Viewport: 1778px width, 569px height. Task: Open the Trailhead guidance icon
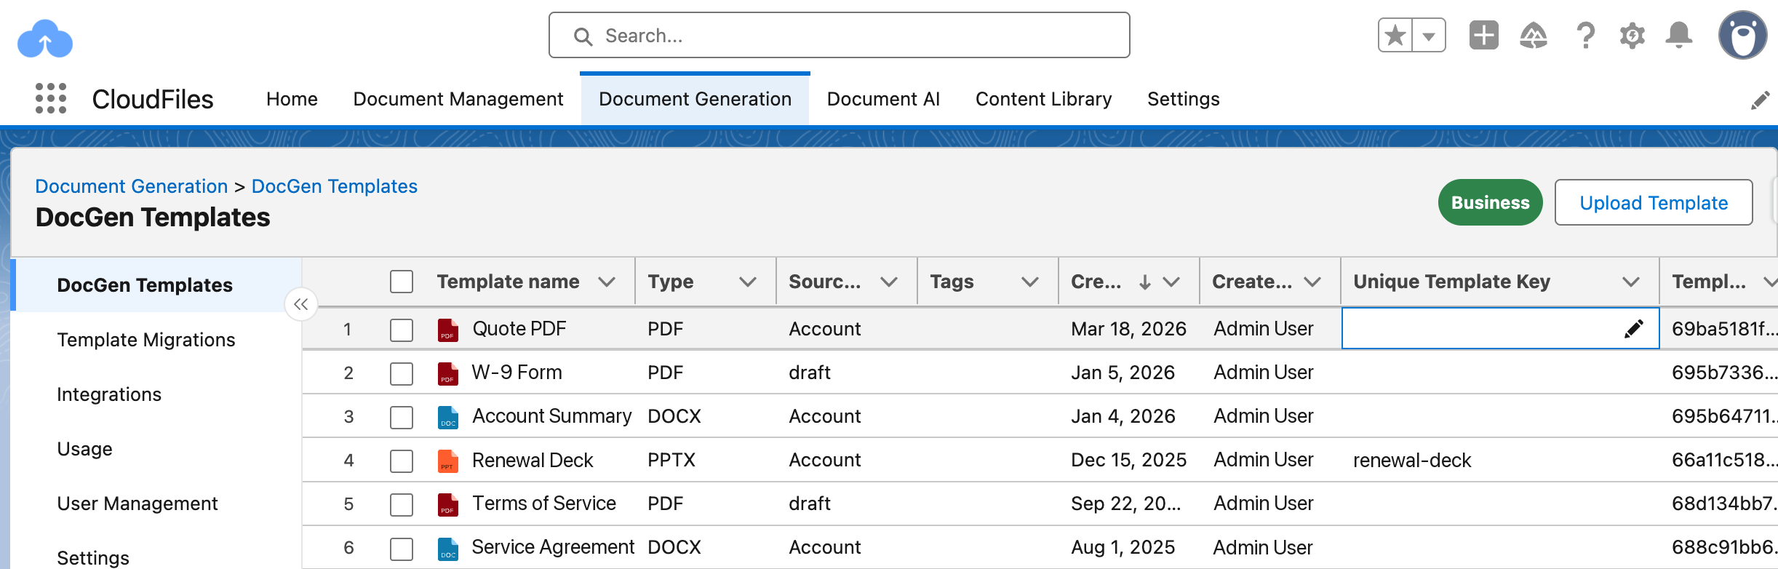pyautogui.click(x=1534, y=35)
